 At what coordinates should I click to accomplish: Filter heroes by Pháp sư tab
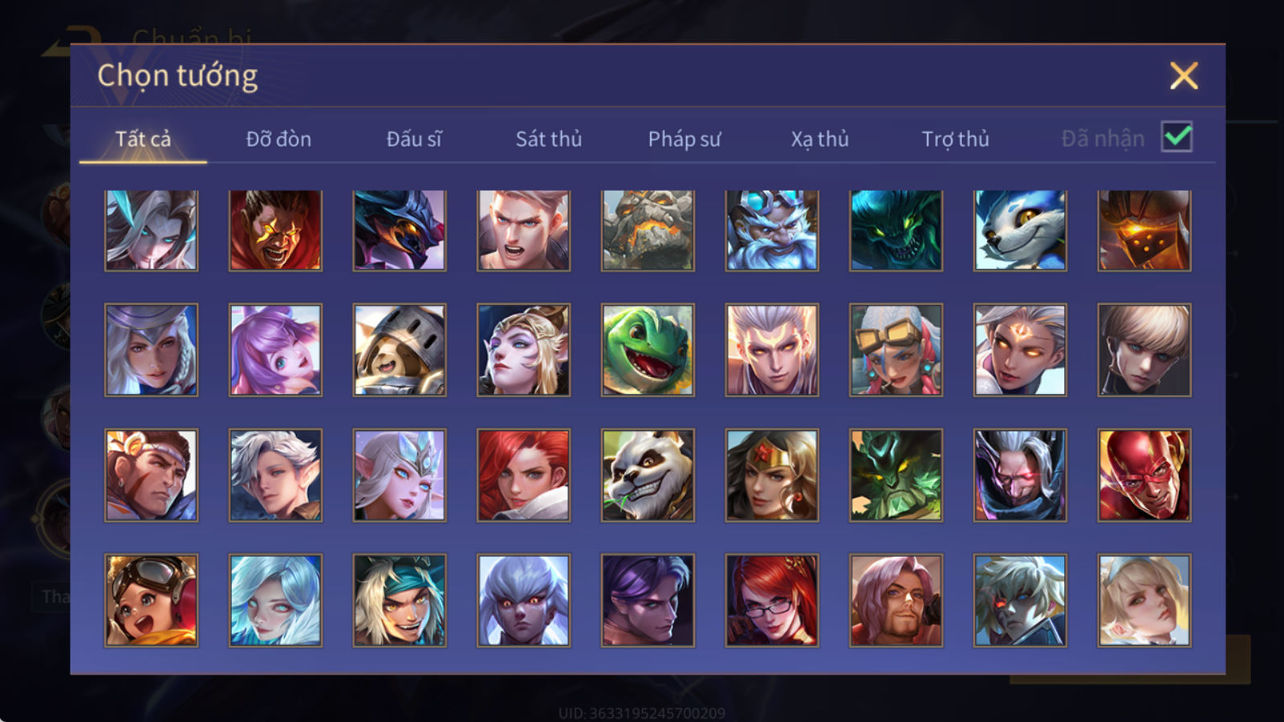pos(685,139)
